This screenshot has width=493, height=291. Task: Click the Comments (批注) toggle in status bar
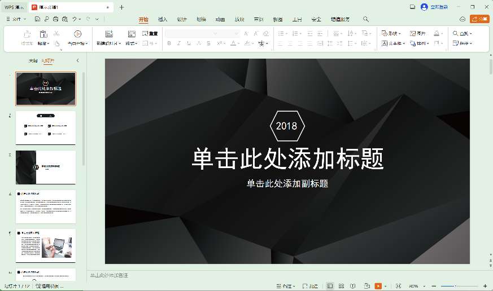click(310, 286)
